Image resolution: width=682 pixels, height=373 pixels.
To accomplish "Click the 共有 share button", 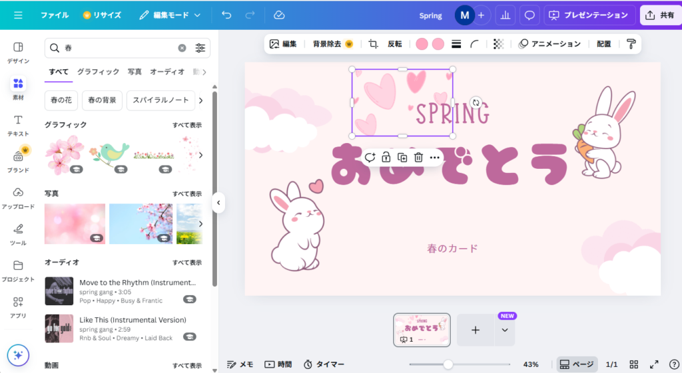I will coord(660,15).
